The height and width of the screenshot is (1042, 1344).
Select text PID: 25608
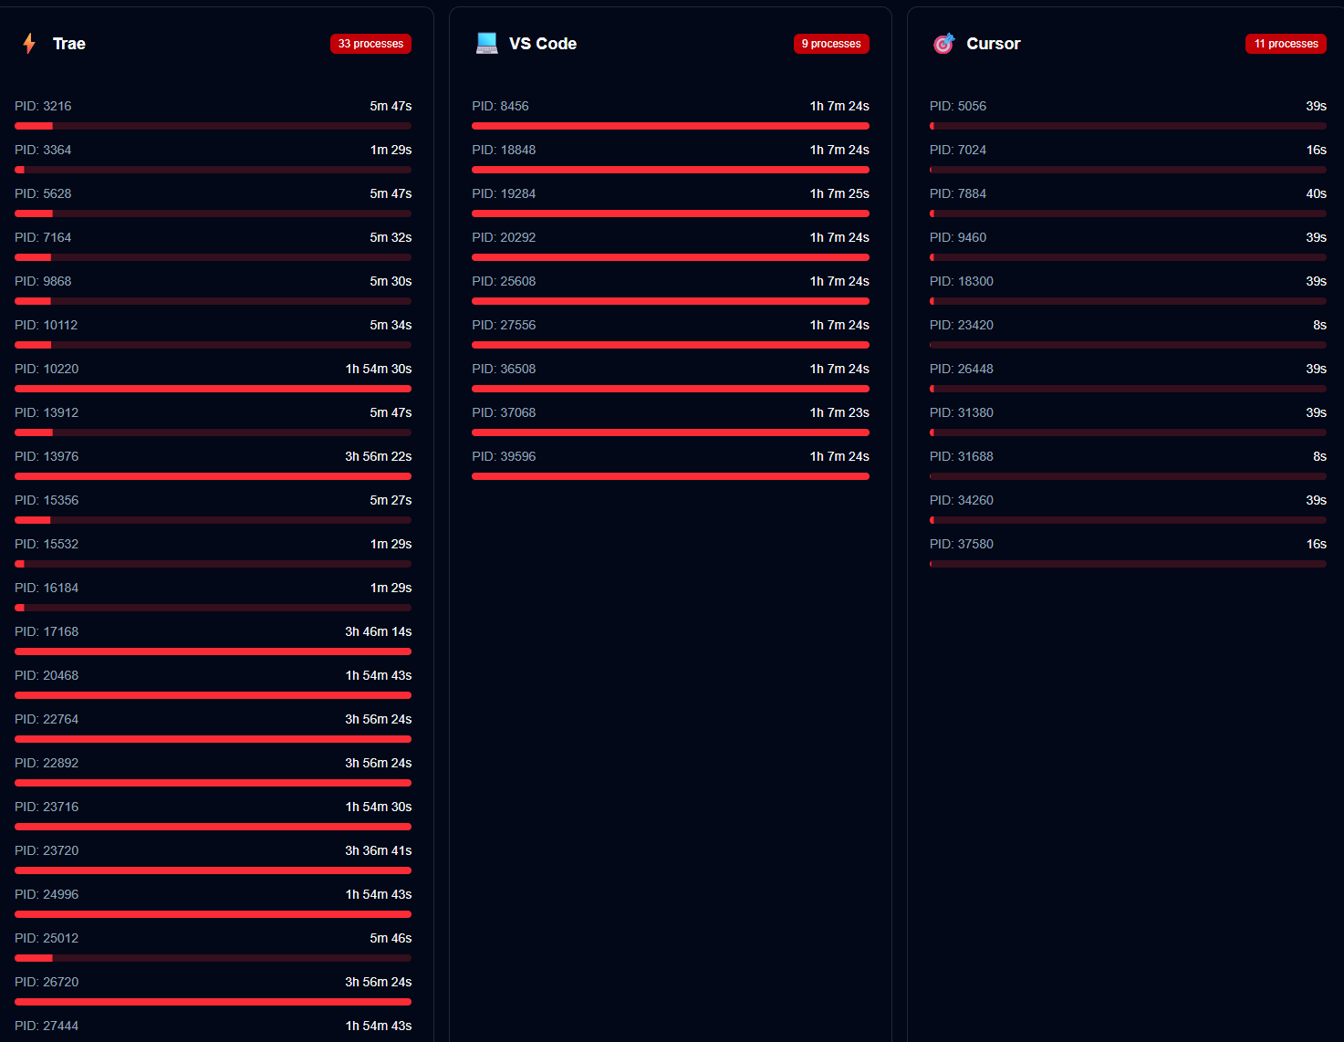(504, 281)
